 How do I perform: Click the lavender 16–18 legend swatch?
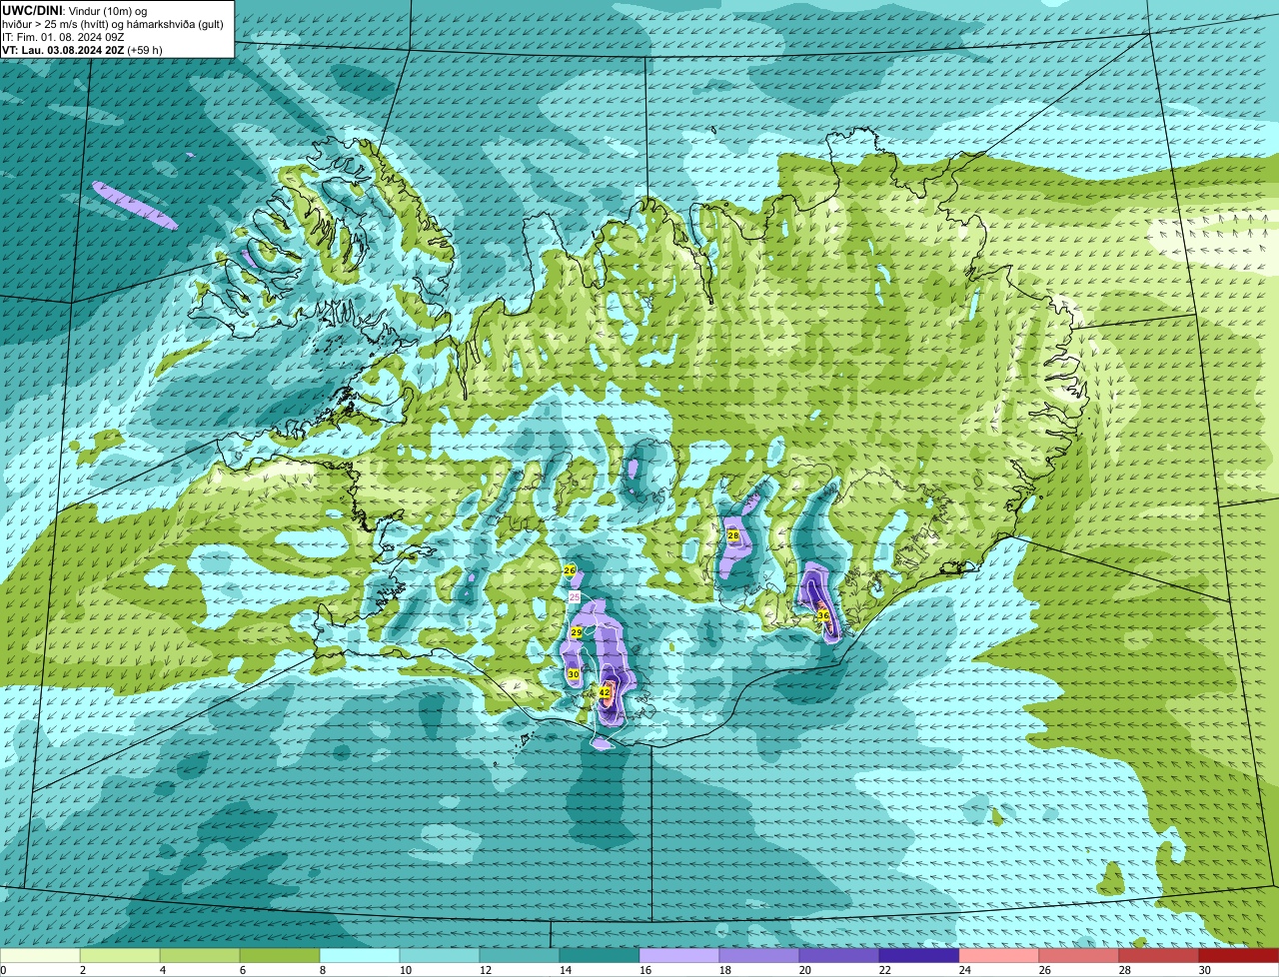pos(679,955)
